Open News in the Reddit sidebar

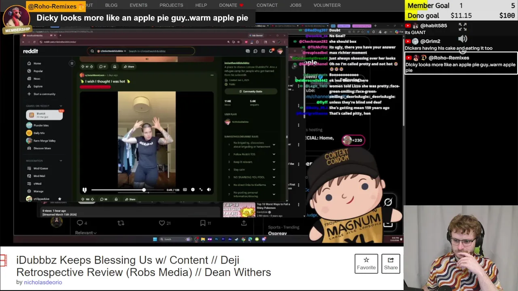coord(34,79)
